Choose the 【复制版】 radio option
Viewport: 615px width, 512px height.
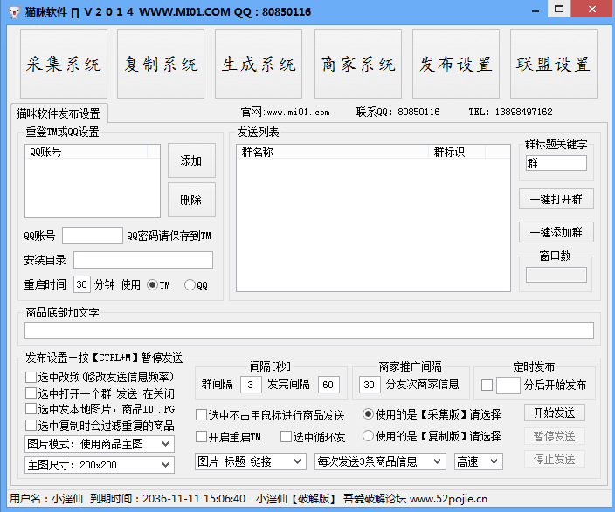[x=369, y=436]
